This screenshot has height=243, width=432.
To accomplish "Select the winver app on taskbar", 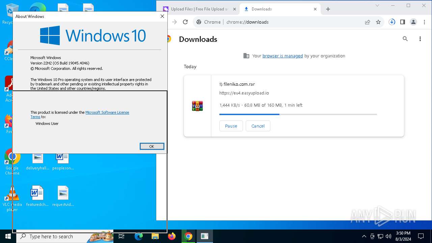I will tap(205, 236).
